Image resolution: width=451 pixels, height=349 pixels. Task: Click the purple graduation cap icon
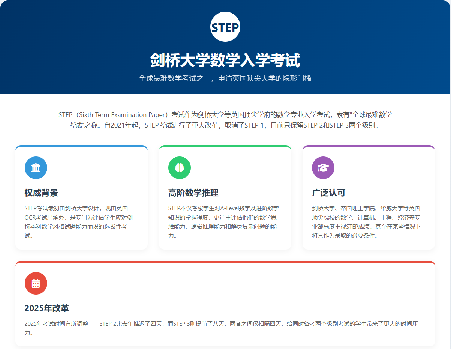[x=323, y=168]
